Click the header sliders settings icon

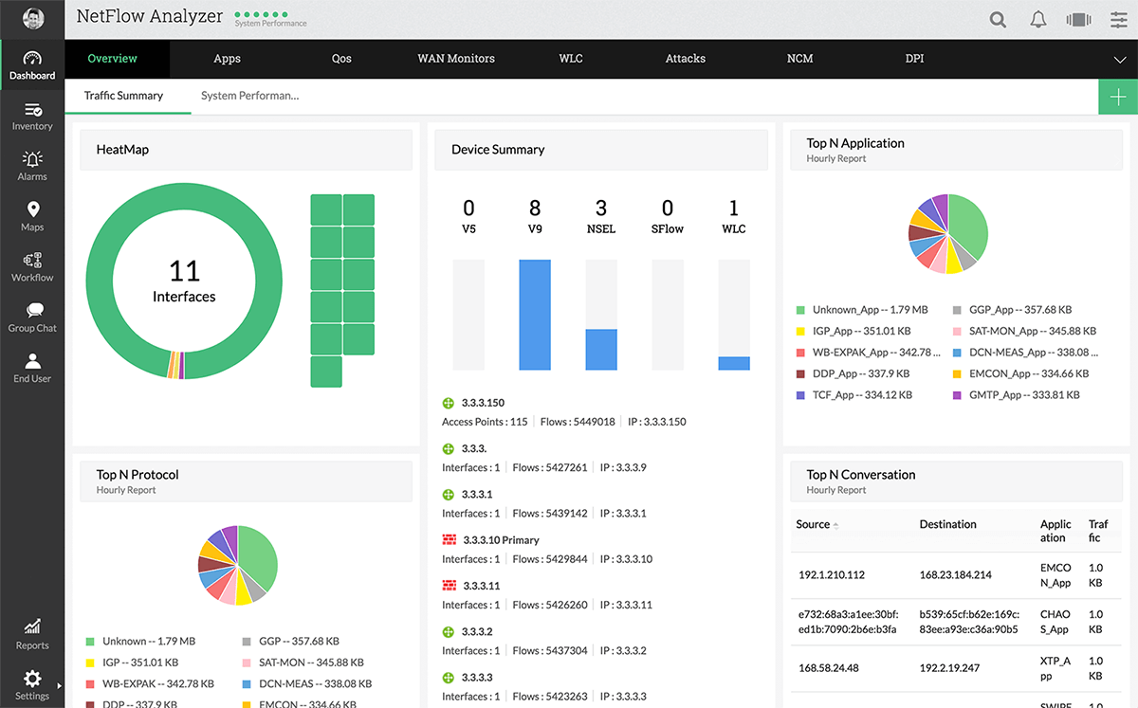coord(1118,19)
